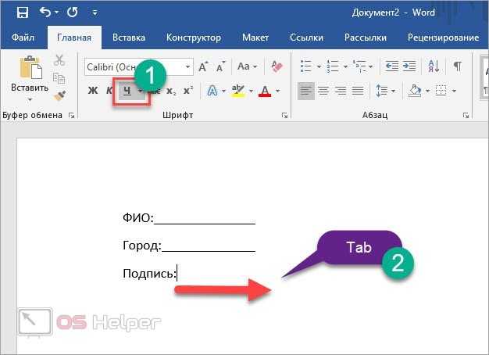This screenshot has height=355, width=489.
Task: Switch to the Рецензирование tab
Action: point(443,38)
